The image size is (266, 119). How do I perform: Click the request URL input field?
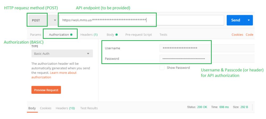(141, 20)
